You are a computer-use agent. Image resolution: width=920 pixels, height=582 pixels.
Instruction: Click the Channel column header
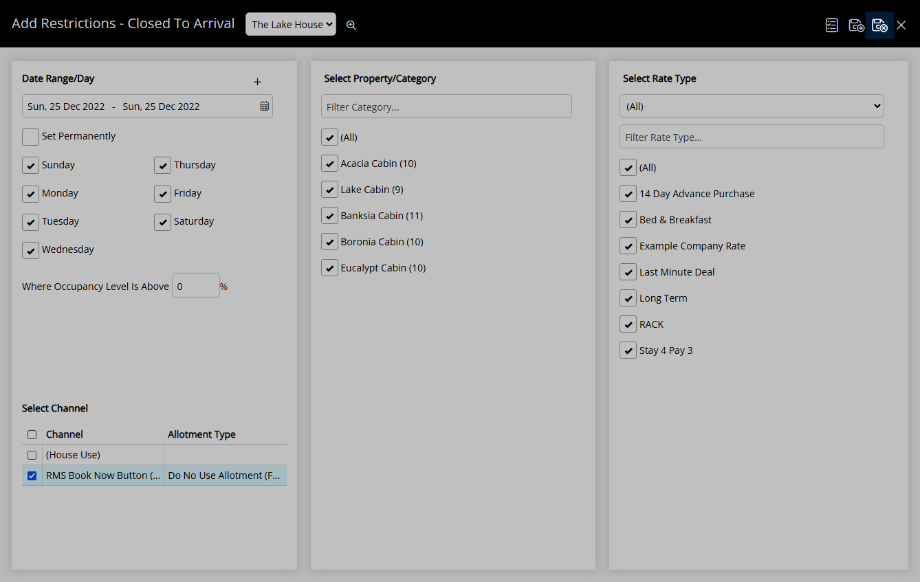(x=65, y=434)
